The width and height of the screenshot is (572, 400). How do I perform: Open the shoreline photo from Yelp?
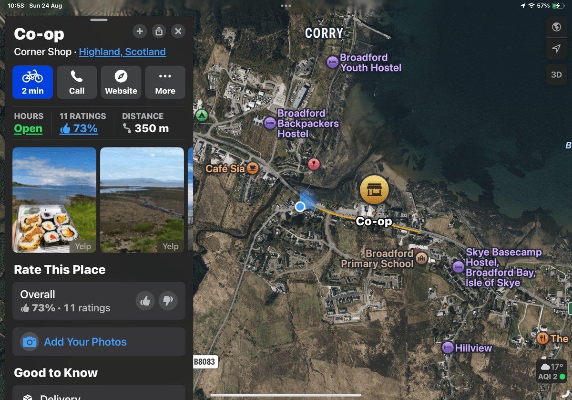(x=142, y=200)
